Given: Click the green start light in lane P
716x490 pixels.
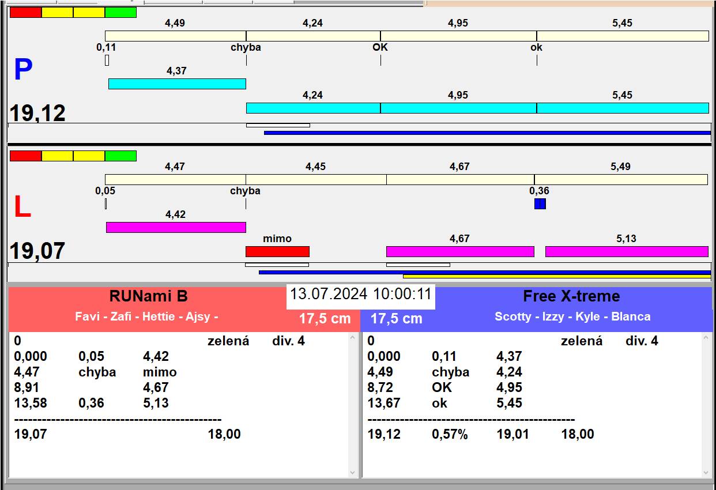Looking at the screenshot, I should tap(120, 12).
